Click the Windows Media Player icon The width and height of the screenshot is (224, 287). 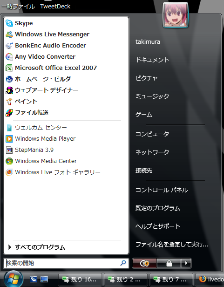click(x=9, y=139)
